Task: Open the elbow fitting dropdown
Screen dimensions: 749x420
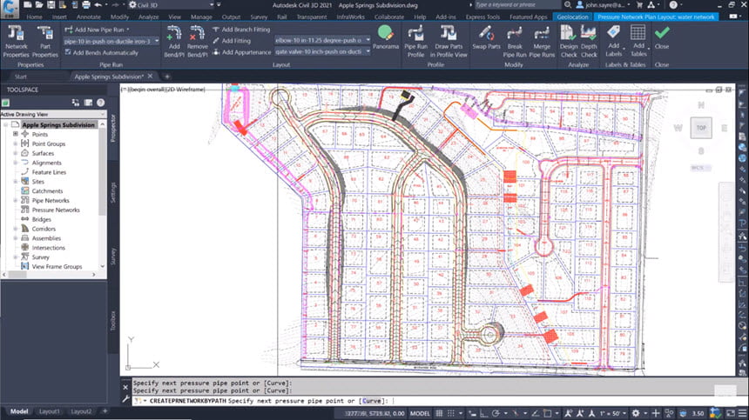Action: coord(368,40)
